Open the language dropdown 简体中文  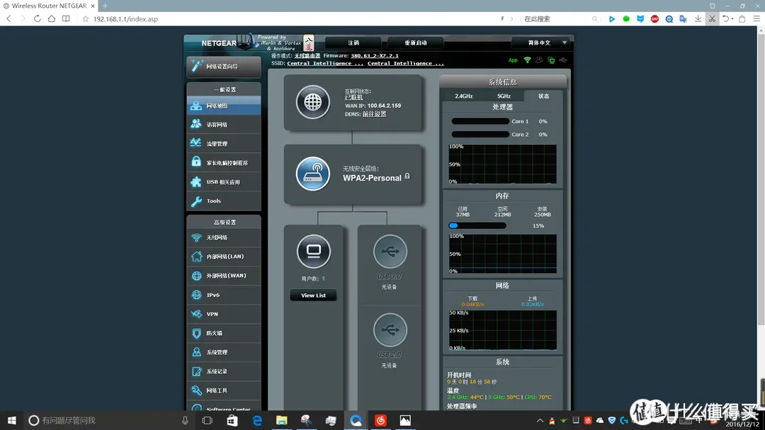[540, 43]
